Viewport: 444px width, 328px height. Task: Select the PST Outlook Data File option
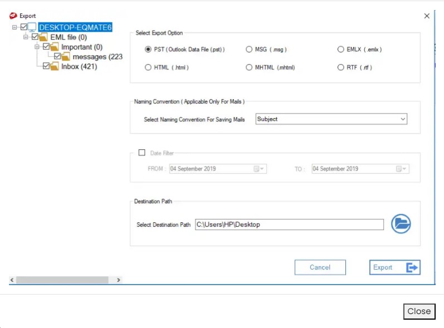point(148,50)
